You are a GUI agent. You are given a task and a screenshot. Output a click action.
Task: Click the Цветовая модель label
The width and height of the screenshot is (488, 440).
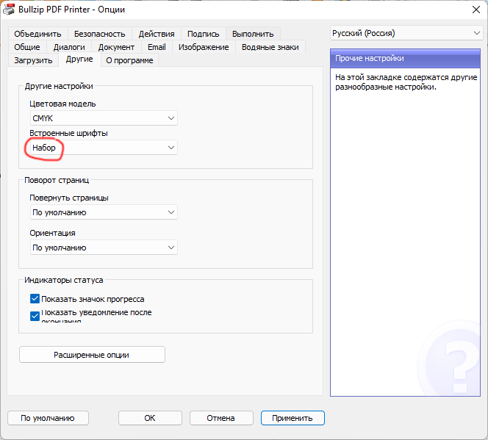tap(62, 104)
